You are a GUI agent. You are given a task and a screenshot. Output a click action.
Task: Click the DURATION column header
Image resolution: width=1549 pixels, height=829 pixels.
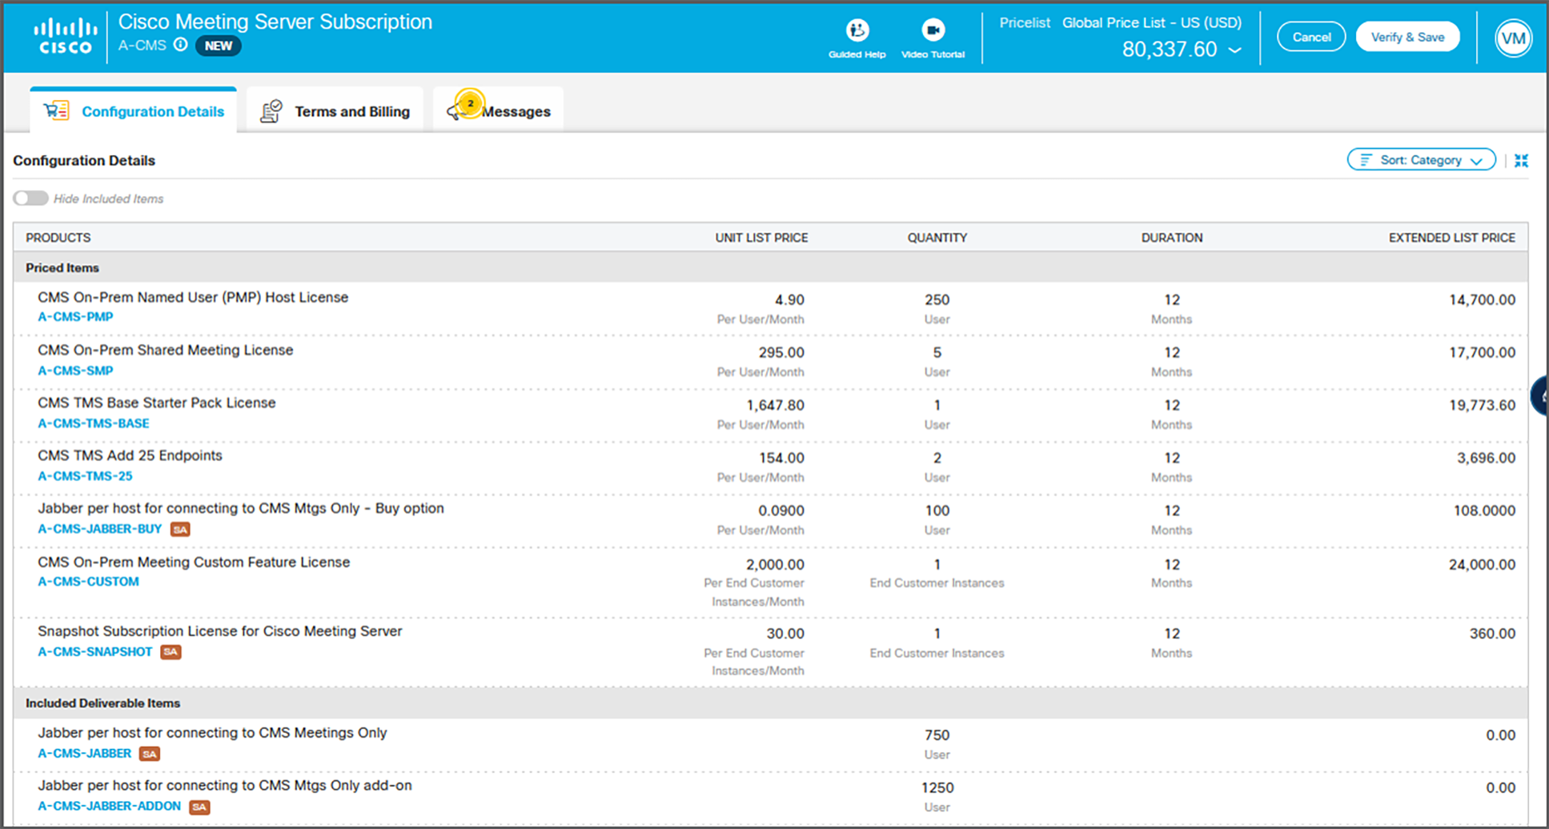1172,238
